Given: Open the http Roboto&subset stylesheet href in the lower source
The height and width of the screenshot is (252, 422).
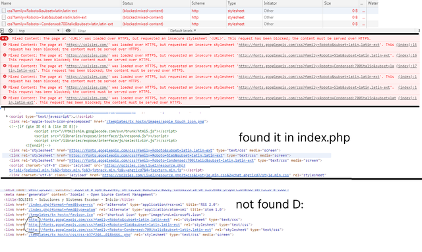Looking at the screenshot, I should coord(100,220).
